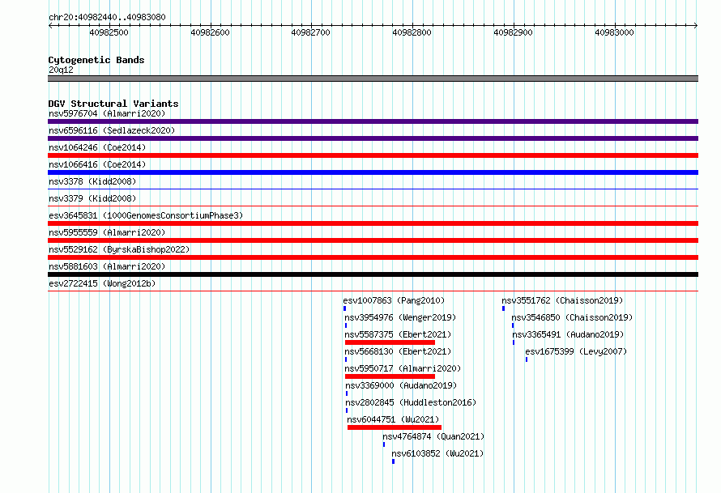Click the nsv3551762 (Chaisson2019) blue marker
Screen dimensions: 721x493
(x=504, y=308)
